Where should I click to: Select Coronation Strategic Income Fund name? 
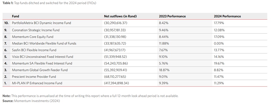click(x=36, y=30)
